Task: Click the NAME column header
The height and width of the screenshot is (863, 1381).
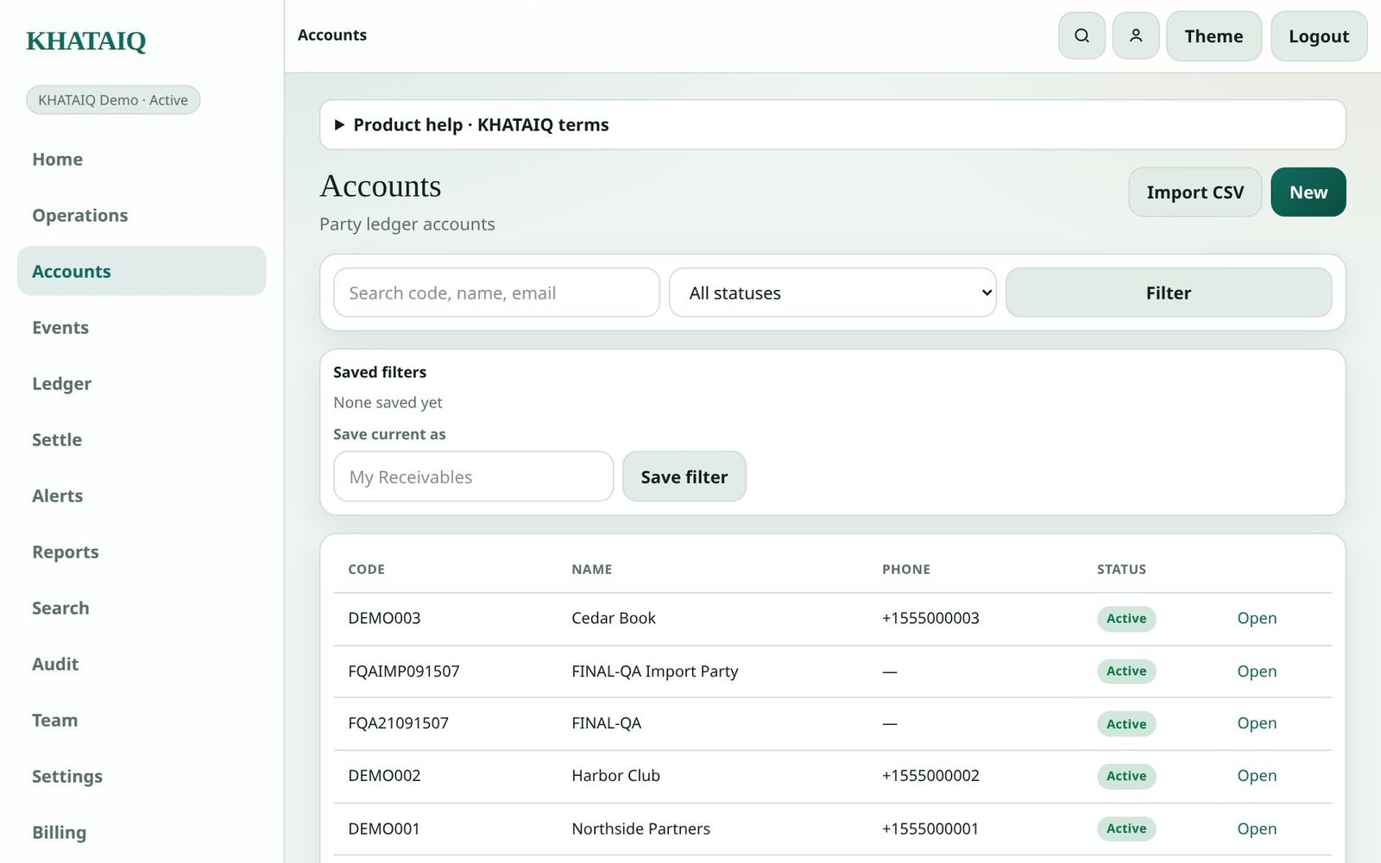Action: pyautogui.click(x=591, y=570)
